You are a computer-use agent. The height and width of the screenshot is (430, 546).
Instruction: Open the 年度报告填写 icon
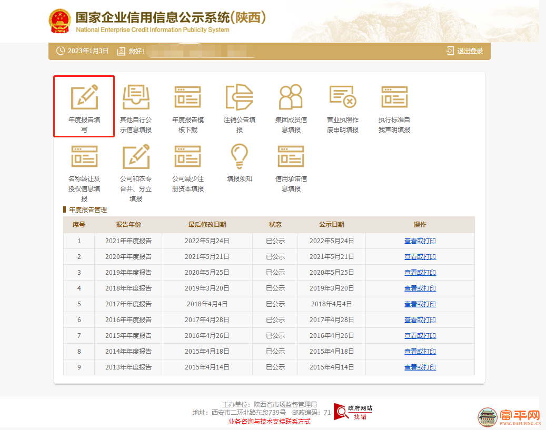(84, 97)
